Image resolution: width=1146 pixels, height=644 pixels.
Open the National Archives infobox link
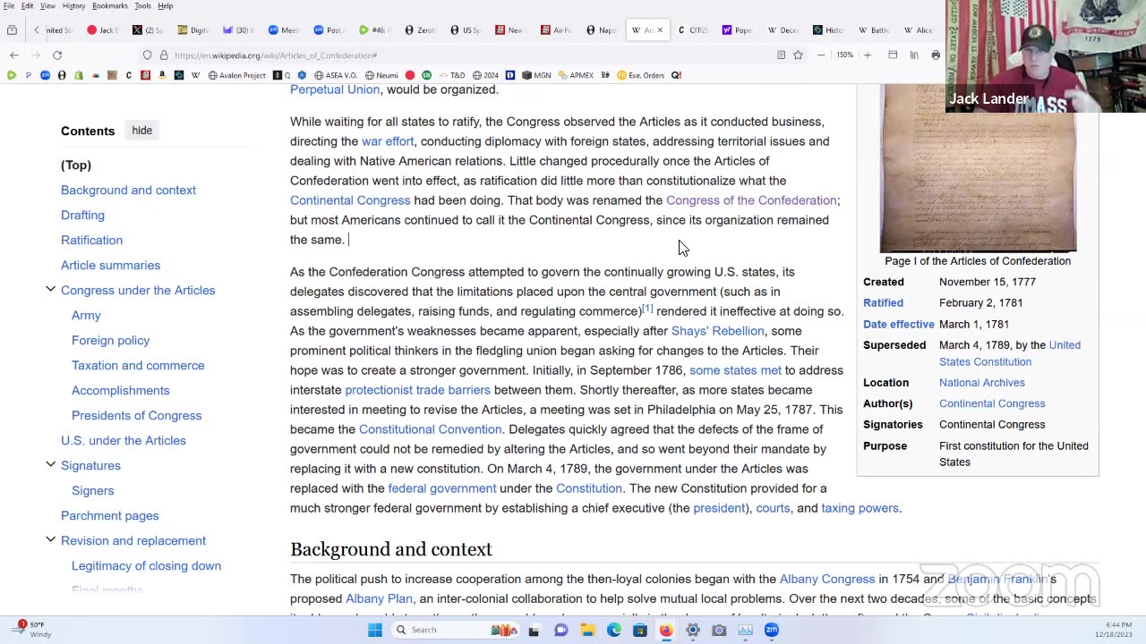coord(982,383)
